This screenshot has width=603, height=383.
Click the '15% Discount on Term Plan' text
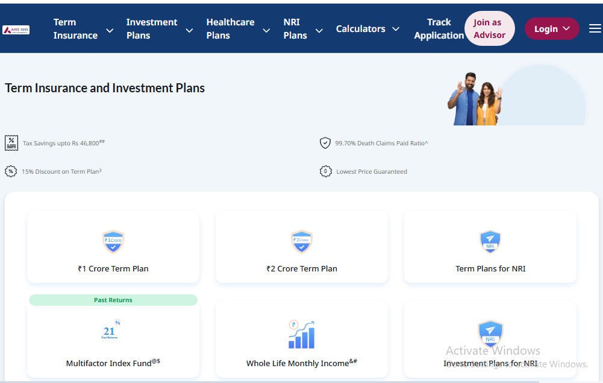tap(61, 171)
